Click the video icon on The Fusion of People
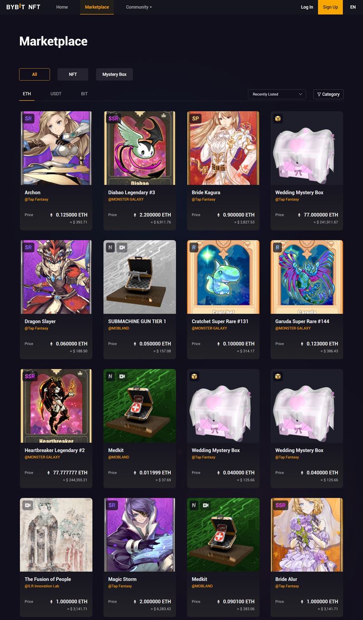Image resolution: width=363 pixels, height=620 pixels. click(28, 505)
